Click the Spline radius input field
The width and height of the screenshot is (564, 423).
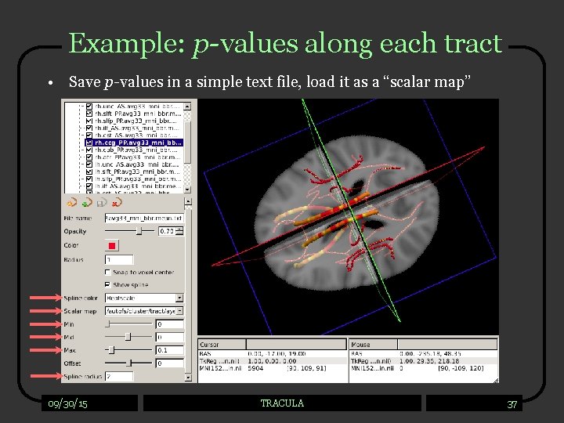coord(119,376)
